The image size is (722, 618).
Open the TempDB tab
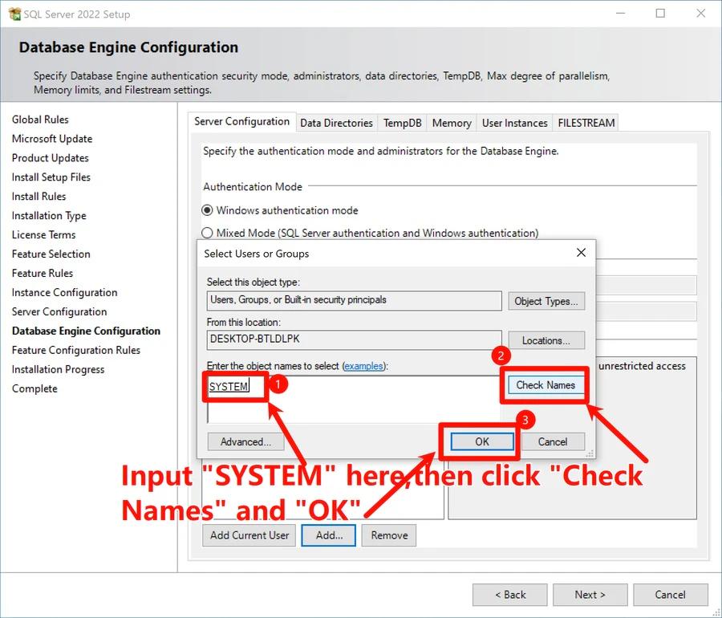(403, 123)
